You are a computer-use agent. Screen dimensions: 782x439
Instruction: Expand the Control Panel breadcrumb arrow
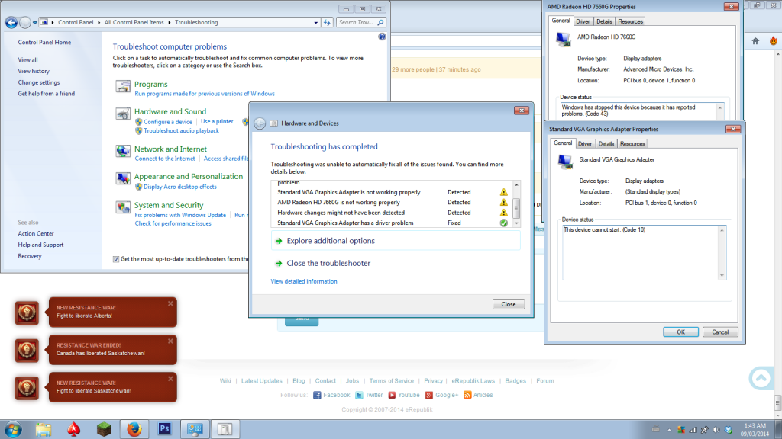point(99,22)
